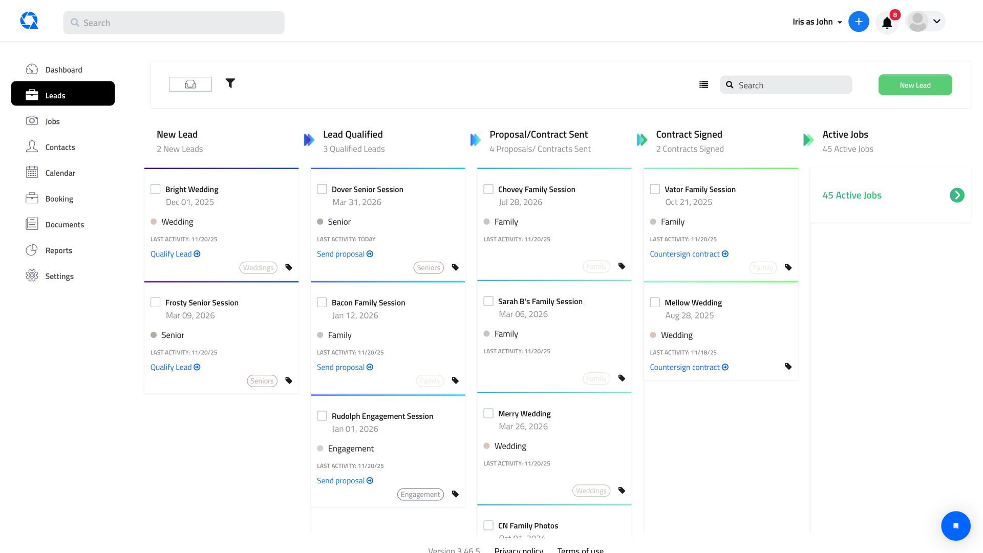This screenshot has height=553, width=983.
Task: Open the Iris as John dropdown
Action: coord(816,22)
